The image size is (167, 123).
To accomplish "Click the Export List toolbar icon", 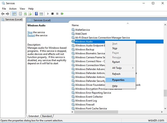I will tap(30, 14).
